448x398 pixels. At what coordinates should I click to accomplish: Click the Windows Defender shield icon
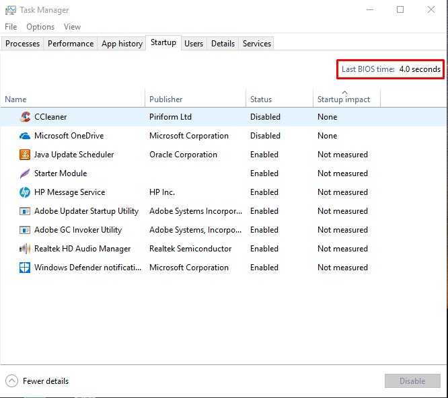pyautogui.click(x=25, y=268)
